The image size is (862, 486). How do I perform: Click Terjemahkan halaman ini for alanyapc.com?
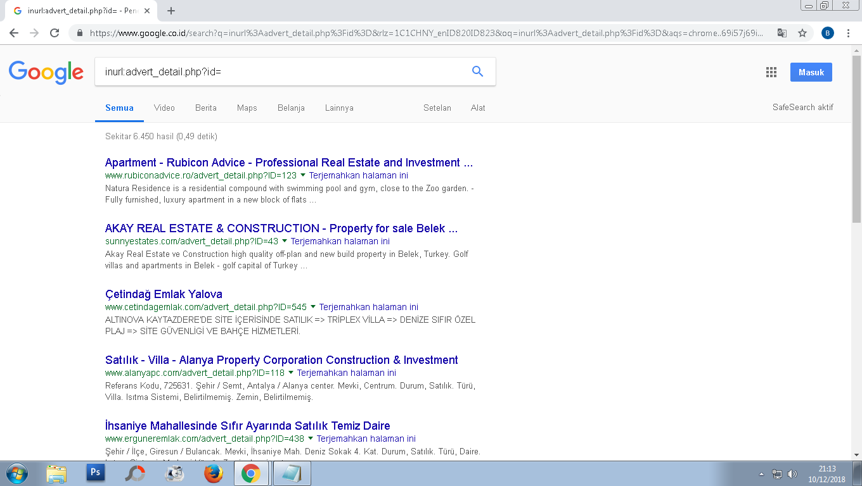[x=347, y=373]
